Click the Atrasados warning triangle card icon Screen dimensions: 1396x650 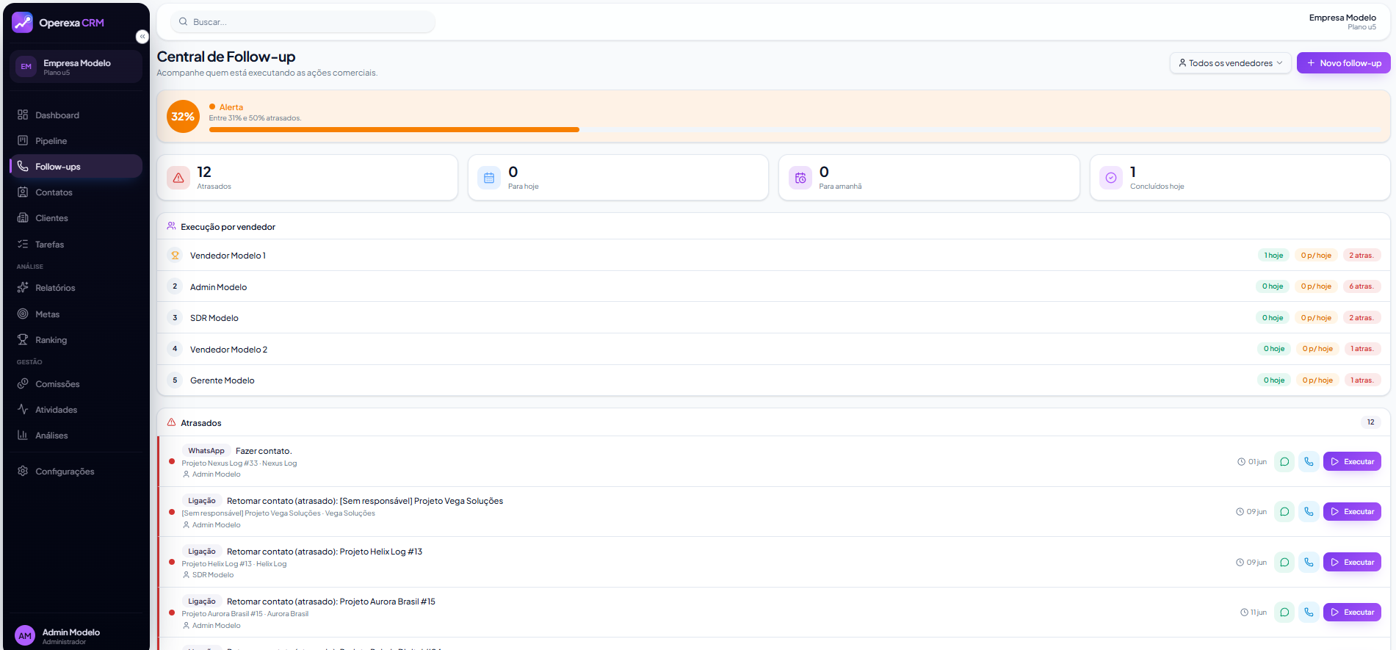(178, 178)
